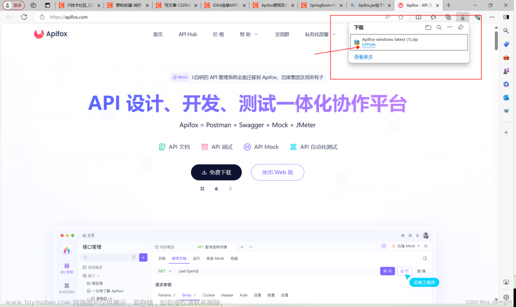This screenshot has width=516, height=307.
Task: Open more options in Downloads panel
Action: pos(450,27)
